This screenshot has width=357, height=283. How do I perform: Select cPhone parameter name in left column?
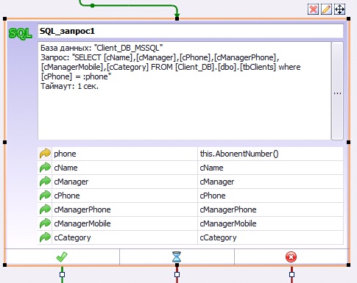[x=124, y=196]
